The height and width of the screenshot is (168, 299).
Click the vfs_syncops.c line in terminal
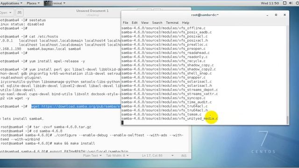coord(164,98)
